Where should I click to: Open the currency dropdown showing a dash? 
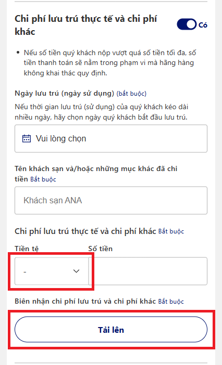pos(52,271)
